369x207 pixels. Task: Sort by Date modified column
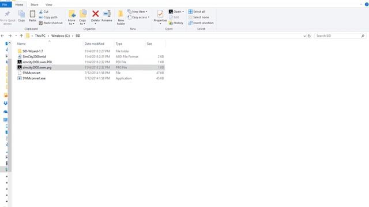click(x=95, y=44)
